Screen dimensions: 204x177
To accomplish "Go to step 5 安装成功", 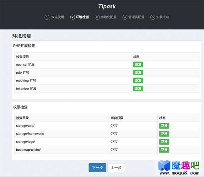I will coord(160,17).
